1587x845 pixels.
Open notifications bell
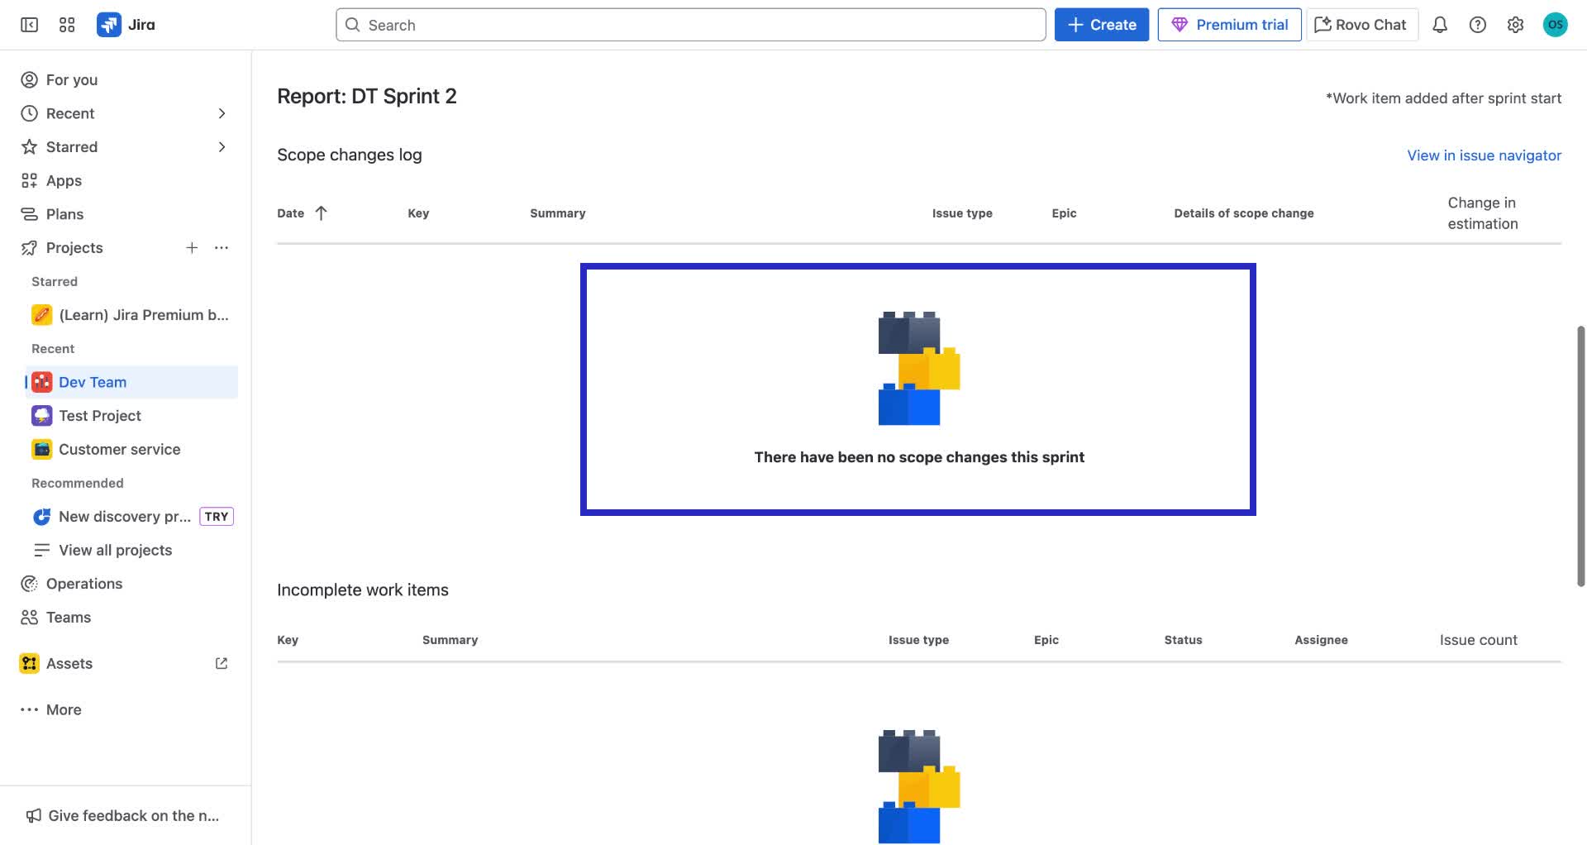(x=1439, y=24)
